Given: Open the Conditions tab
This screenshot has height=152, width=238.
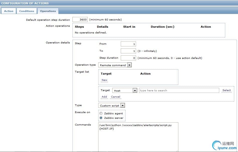Looking at the screenshot, I should 27,11.
